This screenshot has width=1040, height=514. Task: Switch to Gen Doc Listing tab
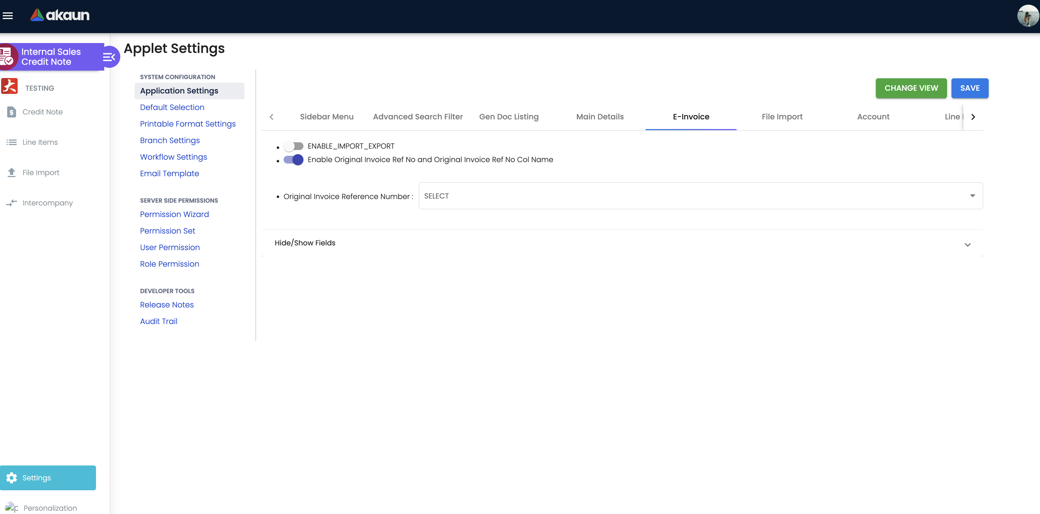coord(509,117)
